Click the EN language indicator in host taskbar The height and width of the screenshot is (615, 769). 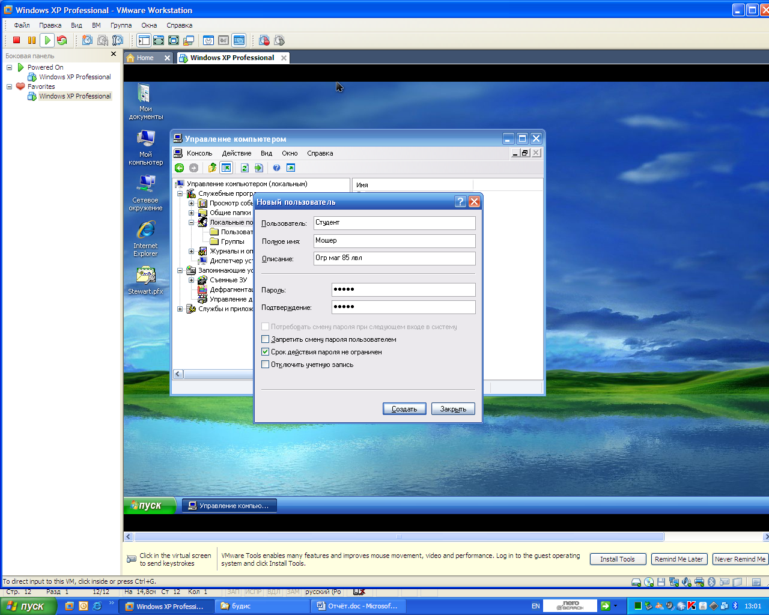[x=535, y=606]
